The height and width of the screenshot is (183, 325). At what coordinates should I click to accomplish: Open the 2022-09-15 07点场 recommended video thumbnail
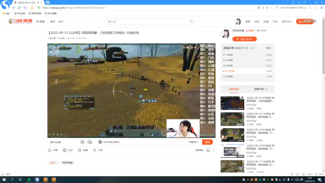[x=232, y=103]
